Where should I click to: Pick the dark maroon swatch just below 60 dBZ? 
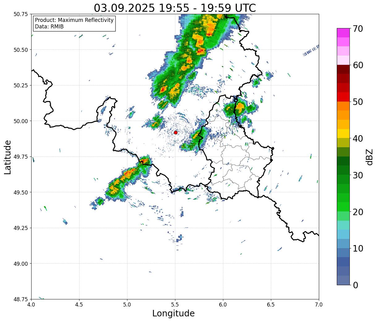pos(343,69)
